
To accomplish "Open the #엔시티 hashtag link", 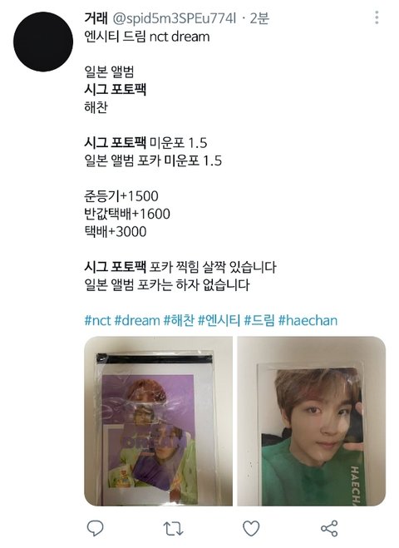I will pyautogui.click(x=219, y=320).
